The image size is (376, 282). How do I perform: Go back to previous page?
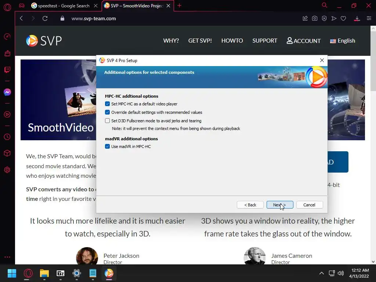click(x=21, y=18)
